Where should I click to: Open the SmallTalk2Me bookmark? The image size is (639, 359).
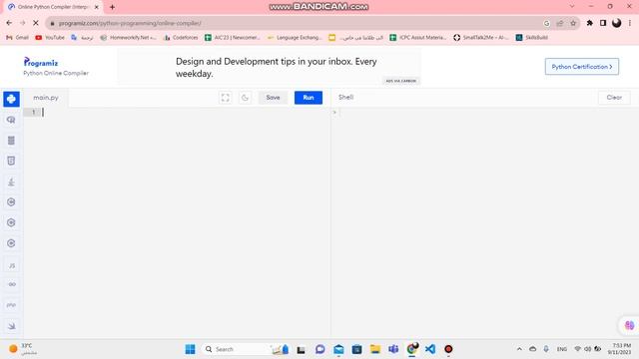click(x=481, y=38)
